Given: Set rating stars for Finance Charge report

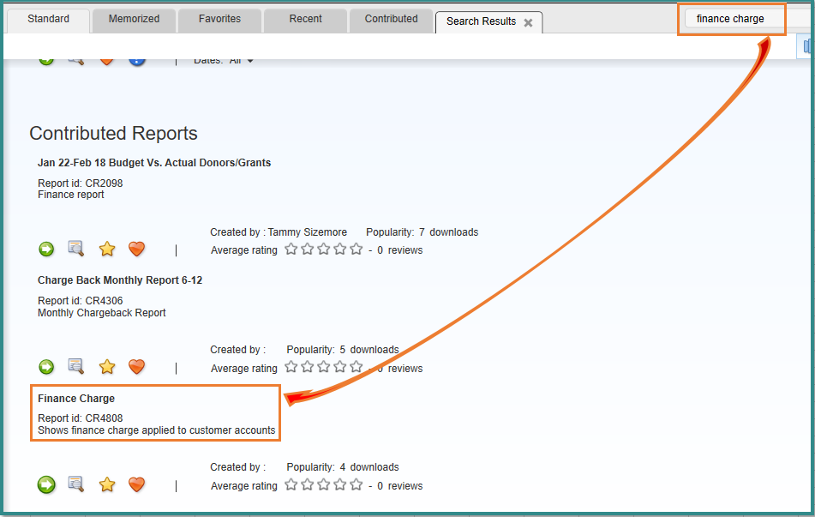Looking at the screenshot, I should pyautogui.click(x=323, y=484).
